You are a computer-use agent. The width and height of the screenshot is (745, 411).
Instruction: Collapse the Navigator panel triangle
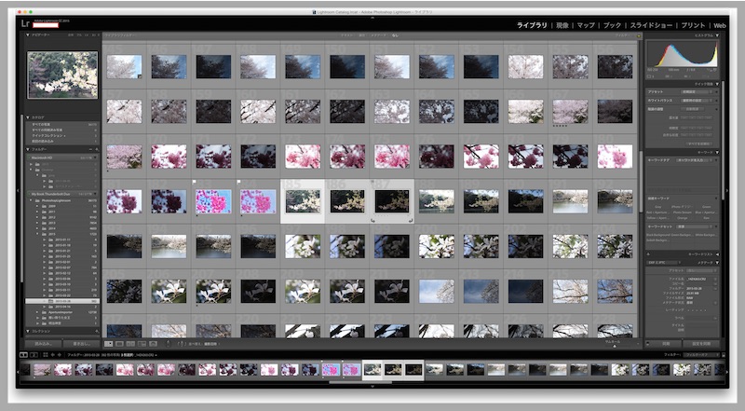pyautogui.click(x=28, y=34)
